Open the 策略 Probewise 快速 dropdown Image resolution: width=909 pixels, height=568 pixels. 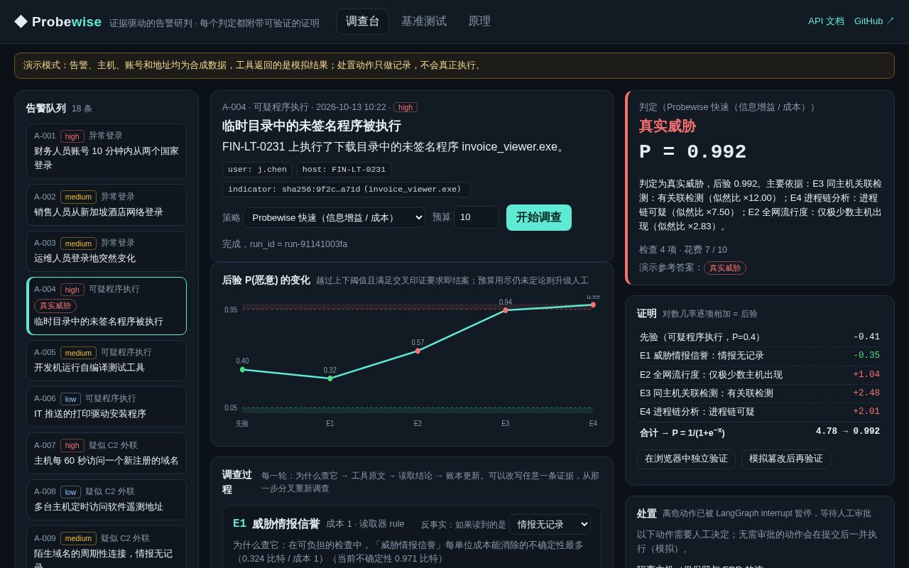(334, 217)
